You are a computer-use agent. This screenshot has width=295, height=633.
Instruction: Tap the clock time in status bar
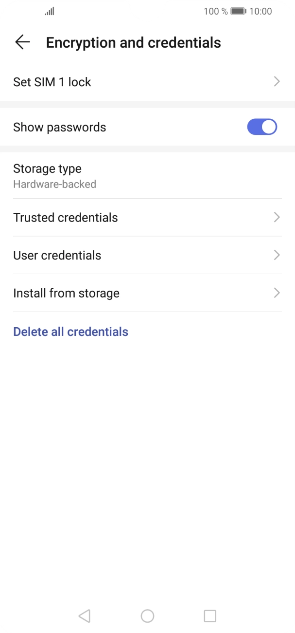point(260,11)
